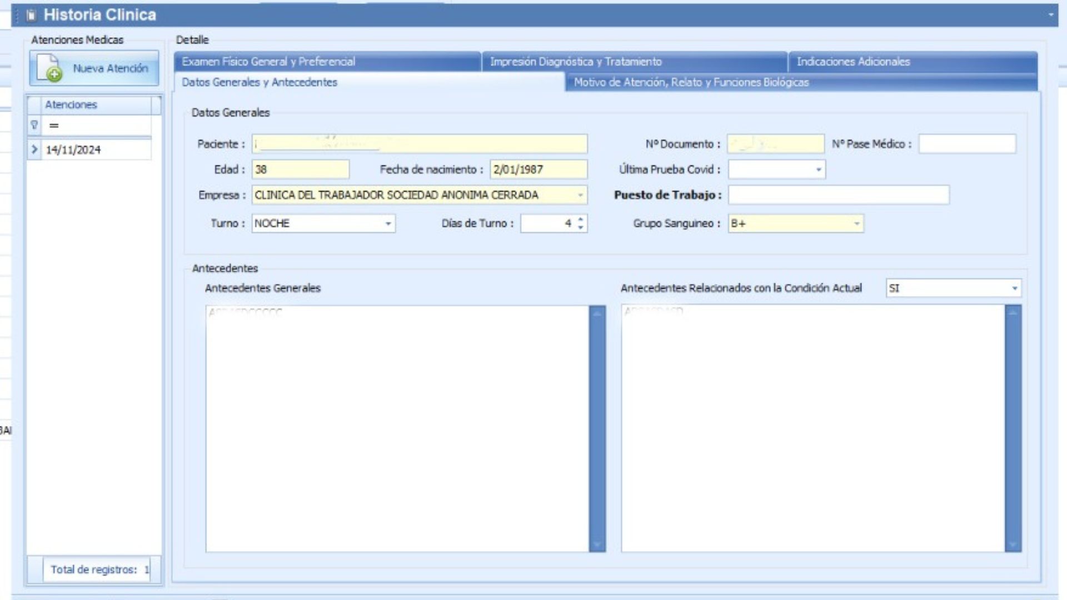Viewport: 1067px width, 600px height.
Task: Click the title bar dropdown arrow at right
Action: click(x=1050, y=14)
